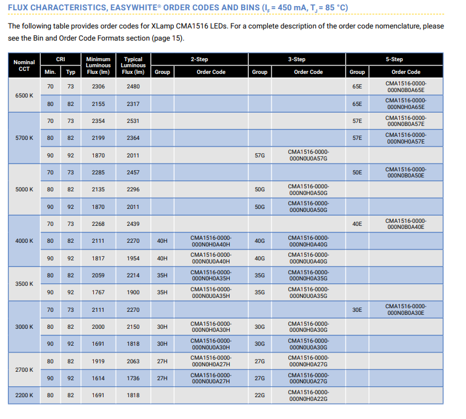466x419 pixels.
Task: Select order code CMA1516-0000-000N0B0A40E
Action: point(405,224)
